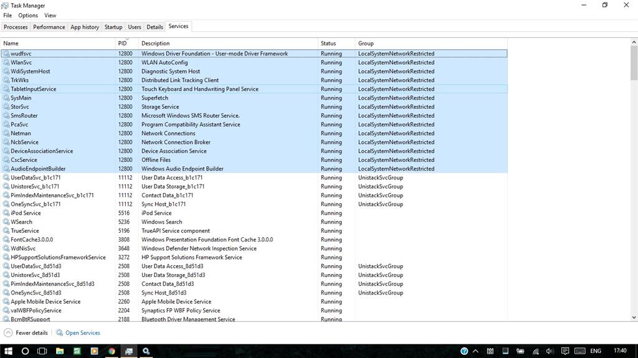Click the gear icon beside WdNisSvc
The image size is (638, 358).
click(6, 248)
